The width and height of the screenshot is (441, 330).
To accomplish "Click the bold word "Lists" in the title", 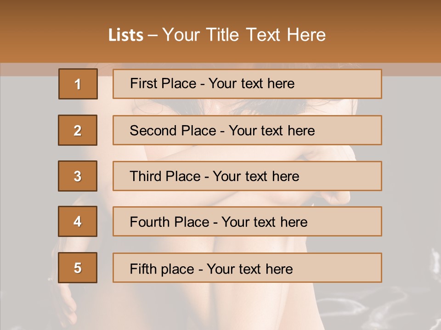I will point(126,35).
